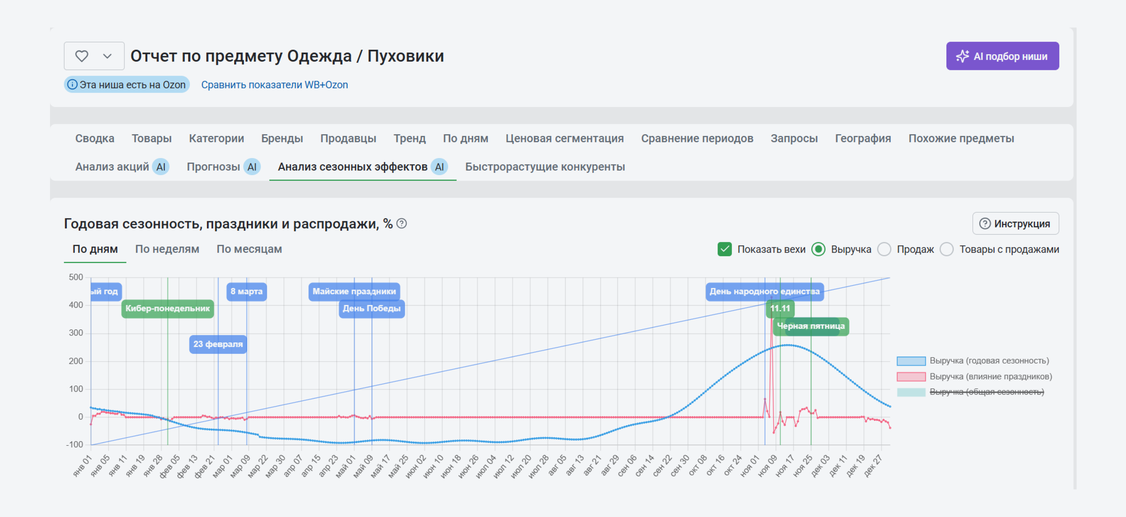Image resolution: width=1126 pixels, height=517 pixels.
Task: Select the Продаж radio button
Action: [x=884, y=249]
